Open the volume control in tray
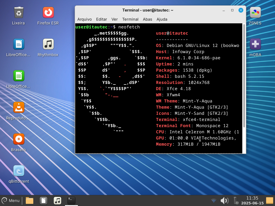This screenshot has width=275, height=206. [224, 200]
